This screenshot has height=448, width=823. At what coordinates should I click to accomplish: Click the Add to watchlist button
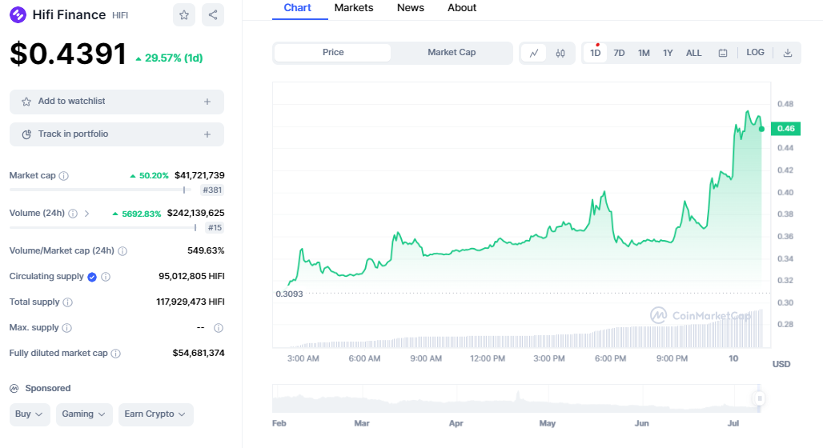117,102
